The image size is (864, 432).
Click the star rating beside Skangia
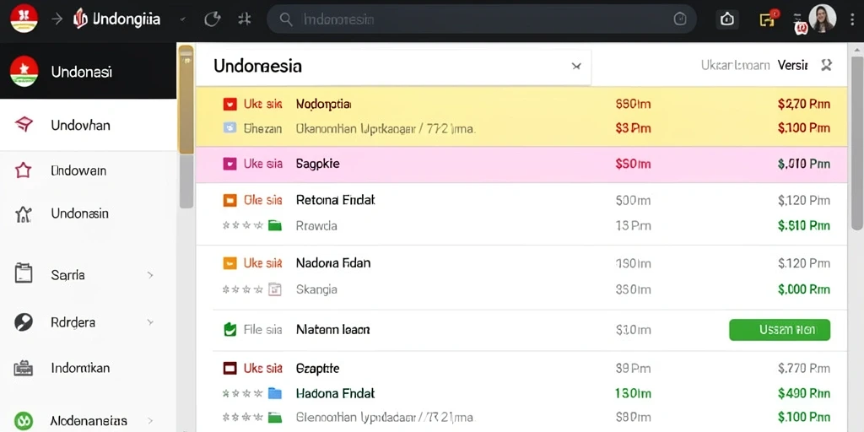[242, 289]
